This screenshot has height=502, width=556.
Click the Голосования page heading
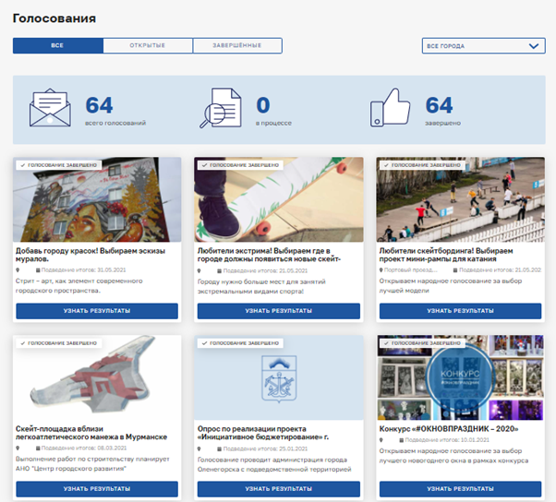click(54, 18)
